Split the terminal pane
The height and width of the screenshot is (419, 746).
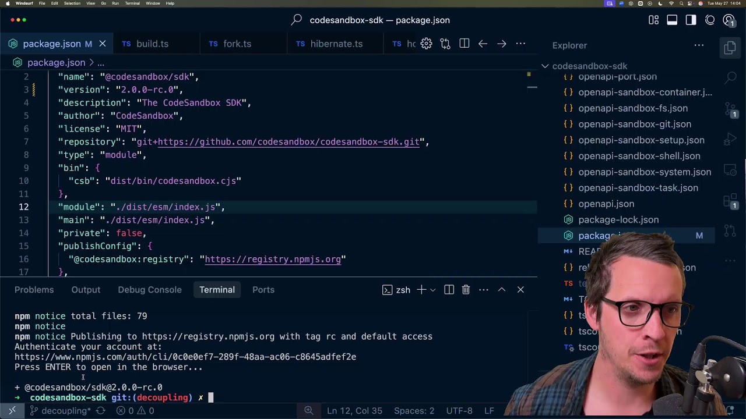click(449, 290)
